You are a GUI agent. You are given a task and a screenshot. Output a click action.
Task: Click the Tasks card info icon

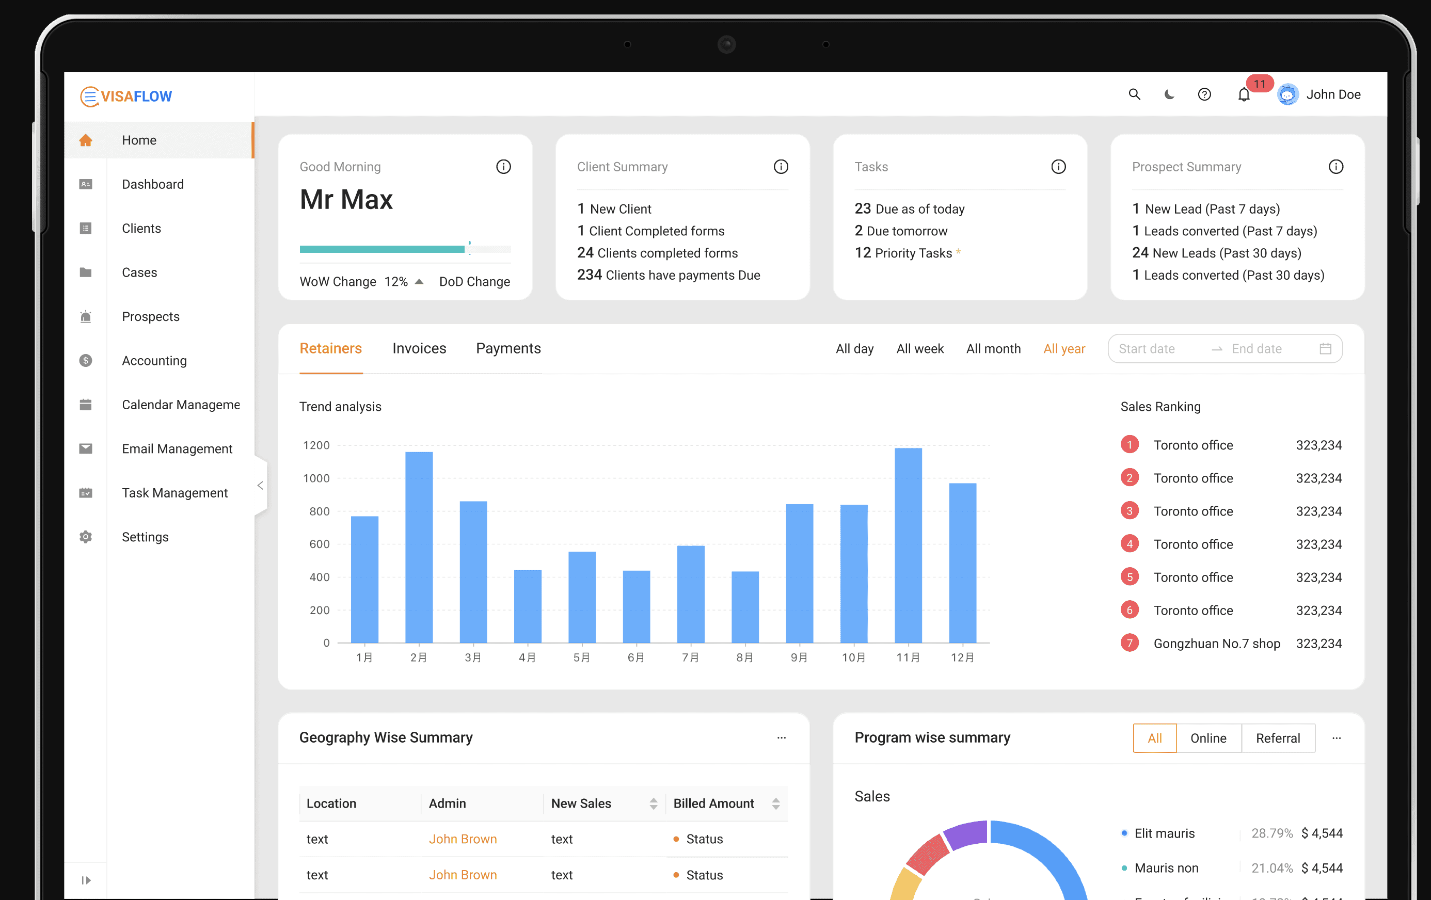[1058, 167]
